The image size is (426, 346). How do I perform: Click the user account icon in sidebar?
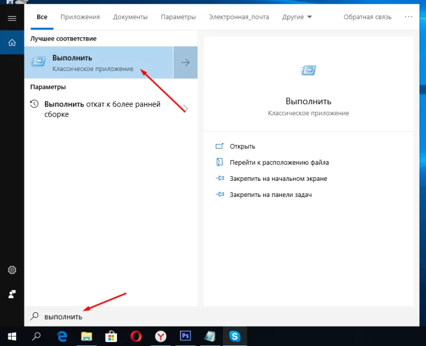point(12,294)
